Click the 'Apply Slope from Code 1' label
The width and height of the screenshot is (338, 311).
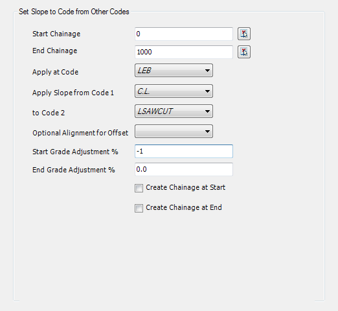point(73,93)
